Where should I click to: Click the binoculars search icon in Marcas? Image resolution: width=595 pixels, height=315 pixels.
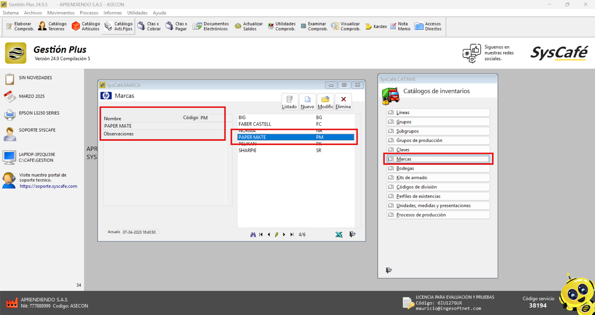click(253, 234)
